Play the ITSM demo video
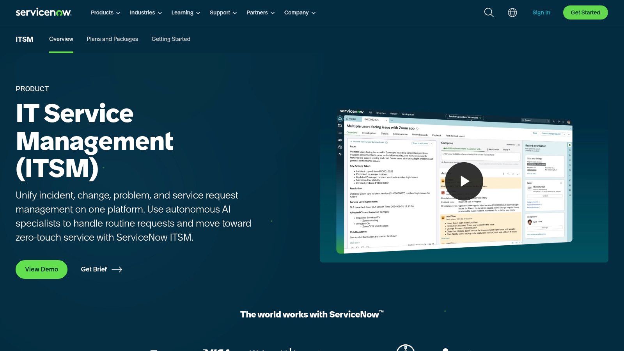 click(x=464, y=181)
